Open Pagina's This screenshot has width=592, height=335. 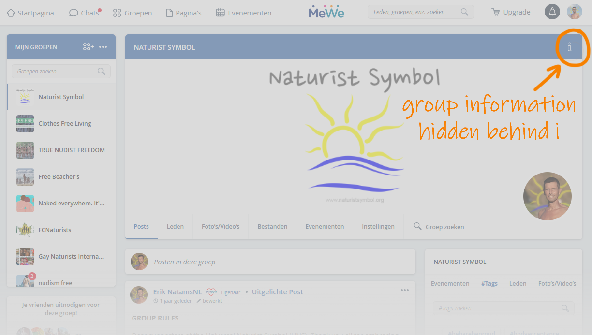click(184, 13)
